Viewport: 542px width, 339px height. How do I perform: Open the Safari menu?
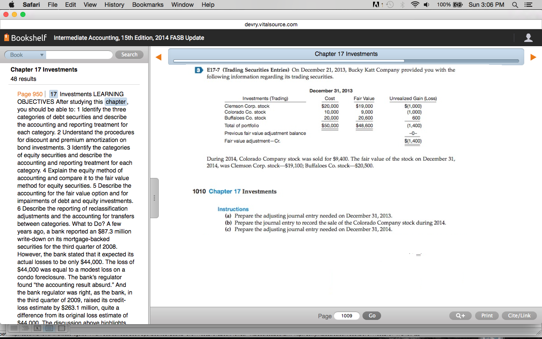click(x=31, y=5)
